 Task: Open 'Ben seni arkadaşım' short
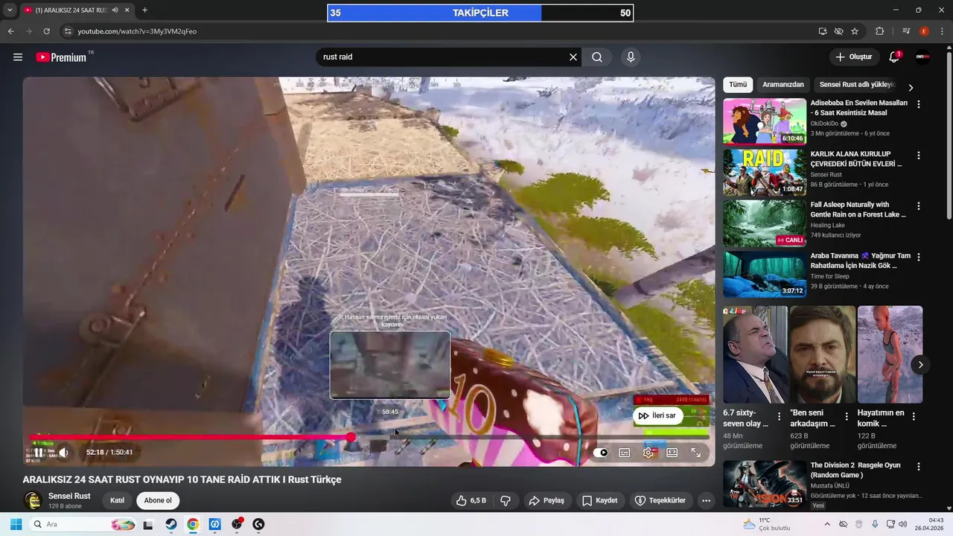point(822,354)
